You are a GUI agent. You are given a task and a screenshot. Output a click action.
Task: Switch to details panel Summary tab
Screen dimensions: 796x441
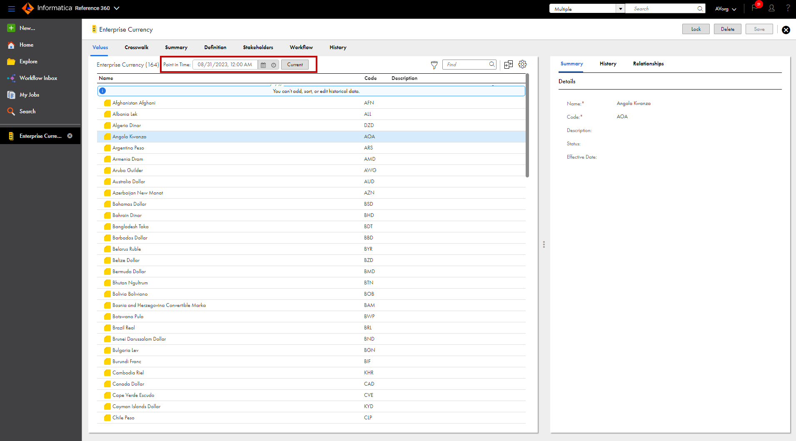coord(571,64)
